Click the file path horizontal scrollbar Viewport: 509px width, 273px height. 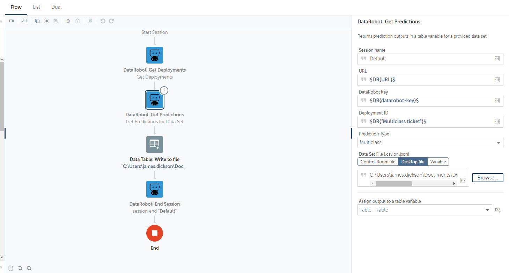[x=393, y=183]
